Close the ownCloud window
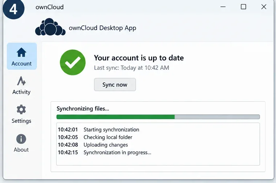The height and width of the screenshot is (183, 276). [x=264, y=7]
